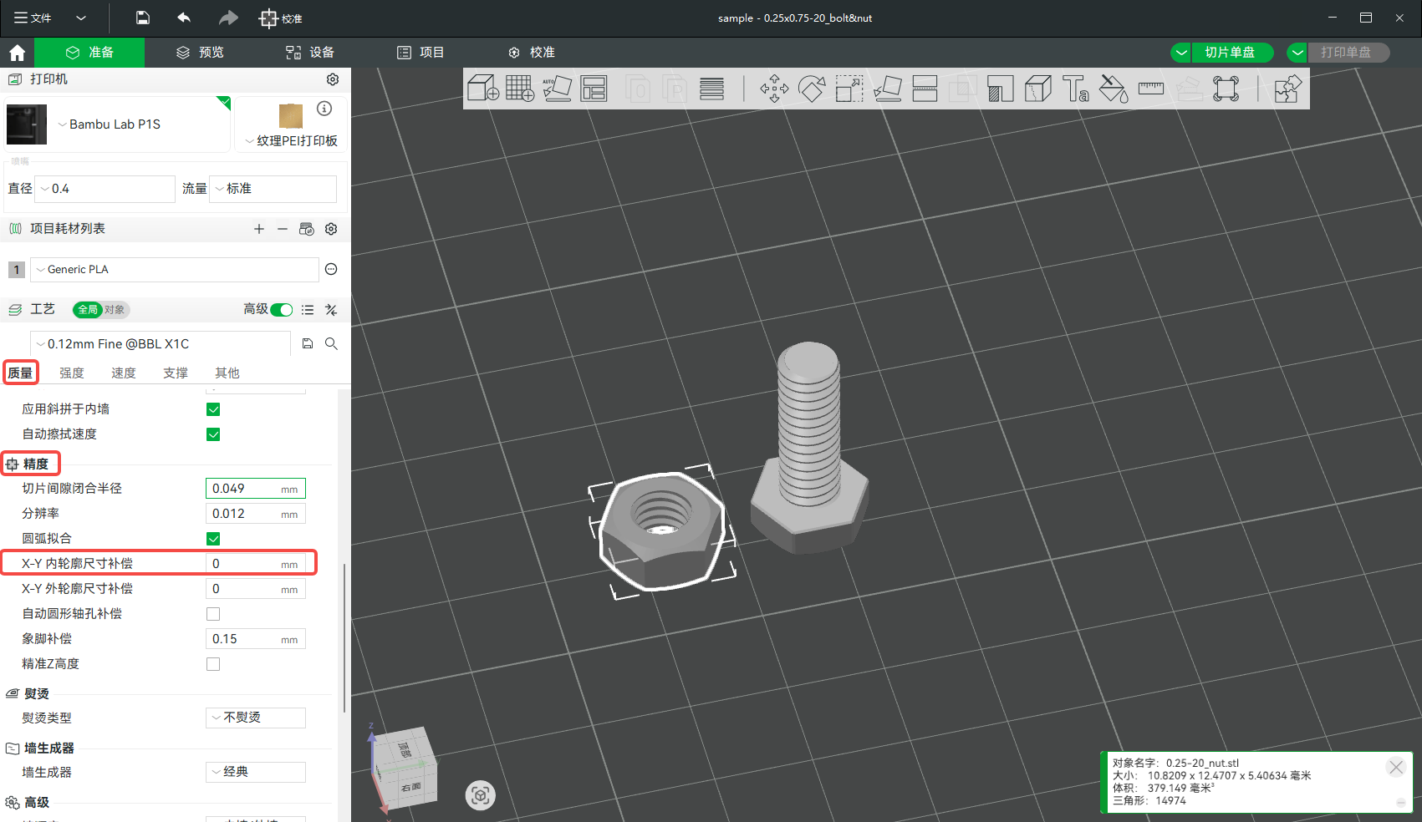
Task: Switch to the 校准 tab
Action: pos(532,53)
